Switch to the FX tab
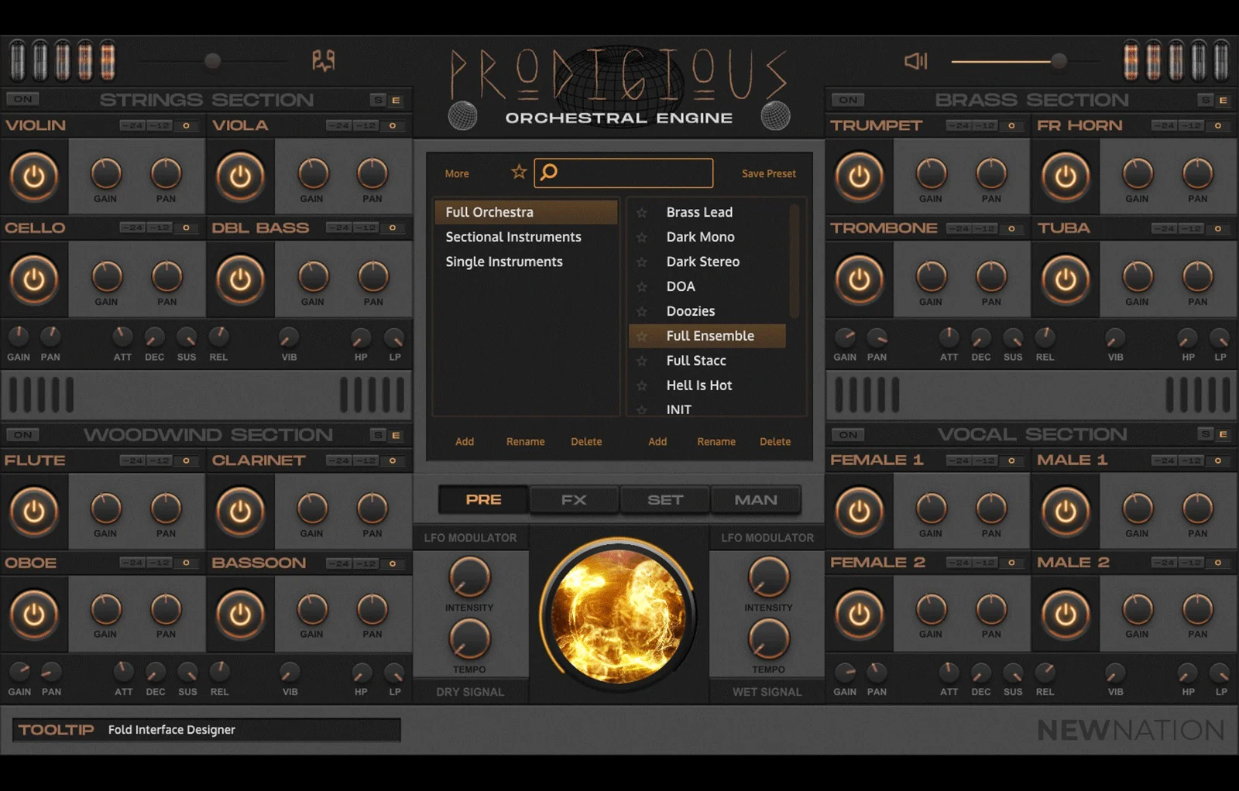The height and width of the screenshot is (791, 1239). click(573, 499)
